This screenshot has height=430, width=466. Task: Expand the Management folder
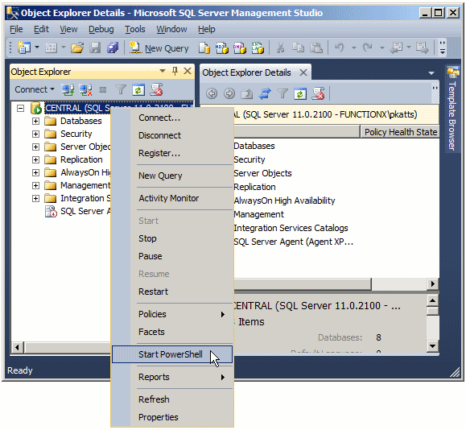tap(35, 185)
